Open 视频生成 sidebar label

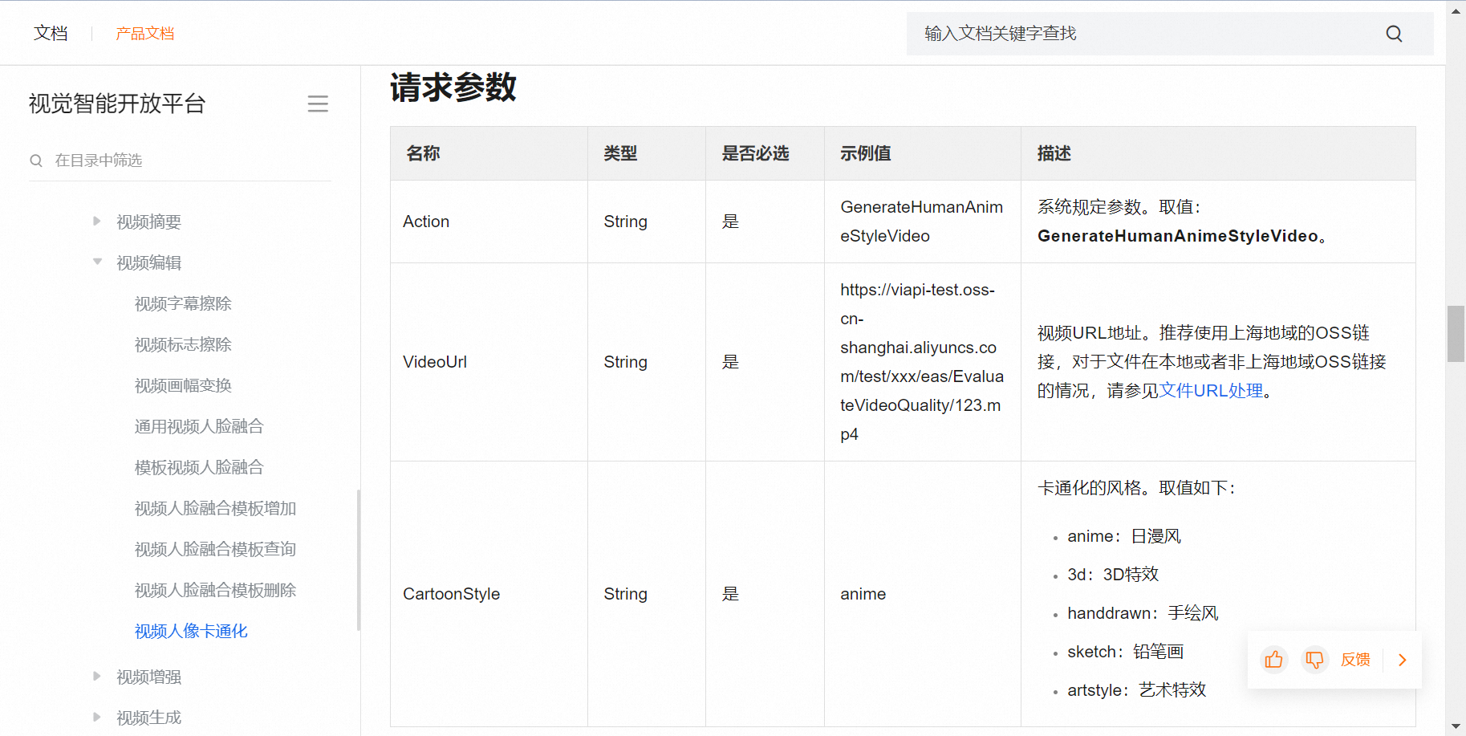(148, 718)
